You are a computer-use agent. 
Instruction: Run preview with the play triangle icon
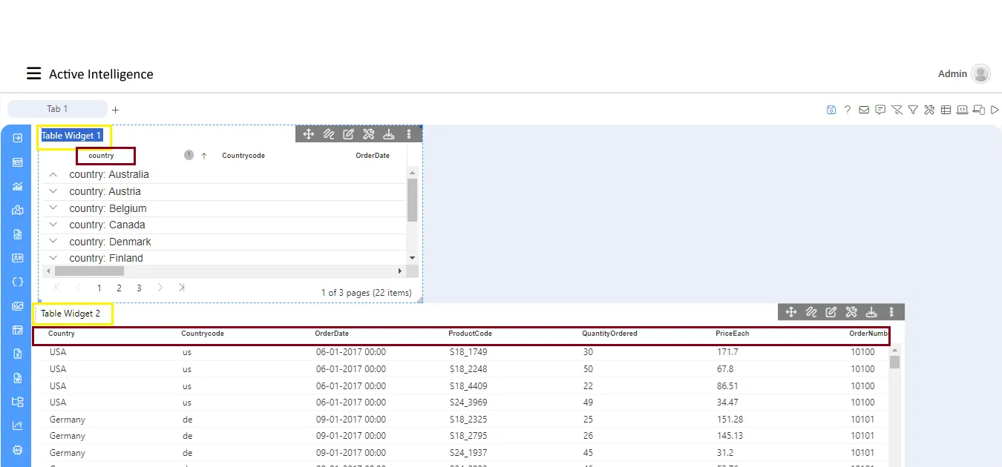pos(995,110)
